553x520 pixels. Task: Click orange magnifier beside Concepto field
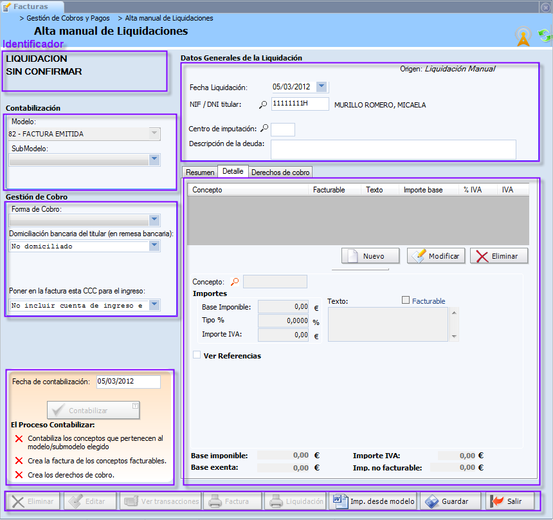235,282
